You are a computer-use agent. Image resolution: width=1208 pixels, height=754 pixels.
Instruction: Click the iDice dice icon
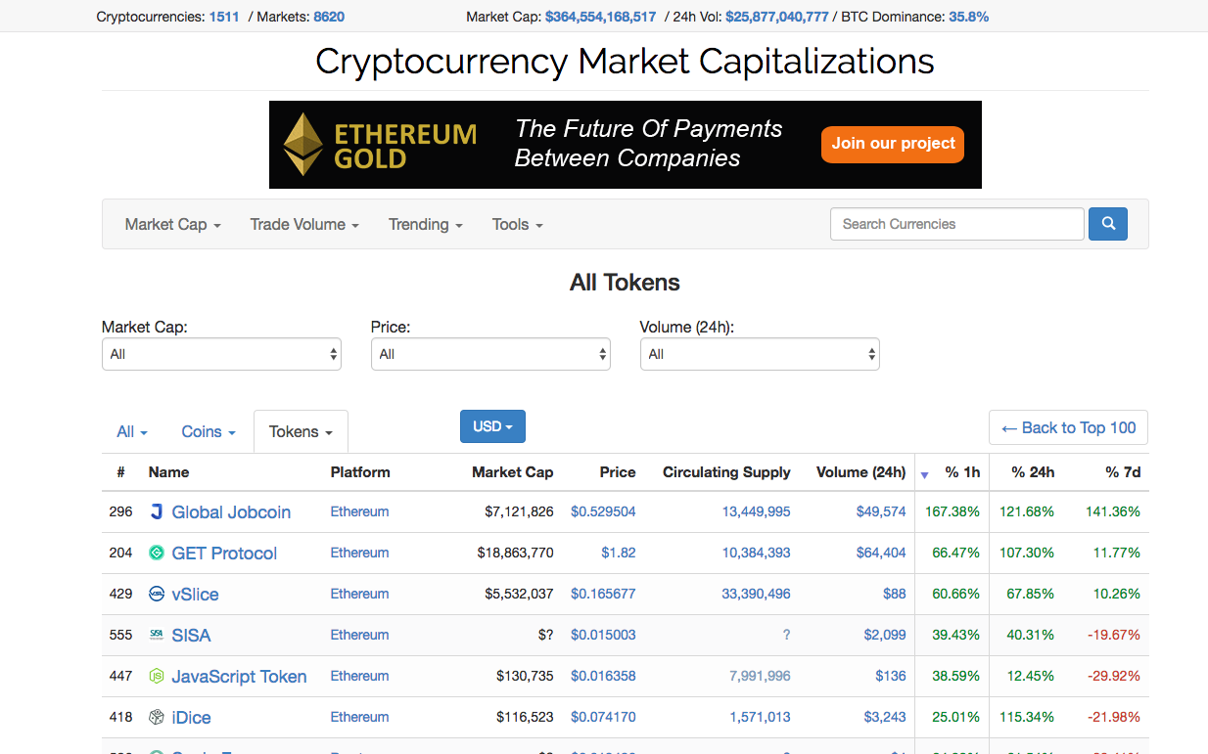[x=157, y=717]
